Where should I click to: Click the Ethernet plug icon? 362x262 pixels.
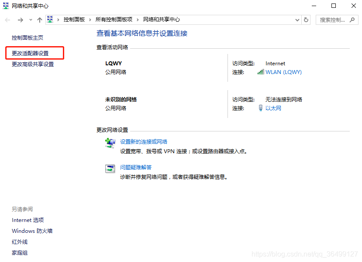pyautogui.click(x=261, y=108)
